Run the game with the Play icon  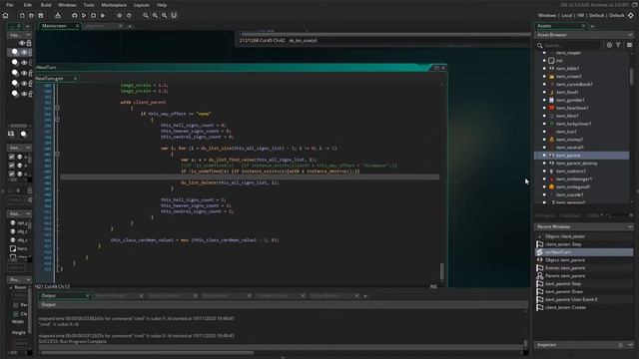[84, 16]
